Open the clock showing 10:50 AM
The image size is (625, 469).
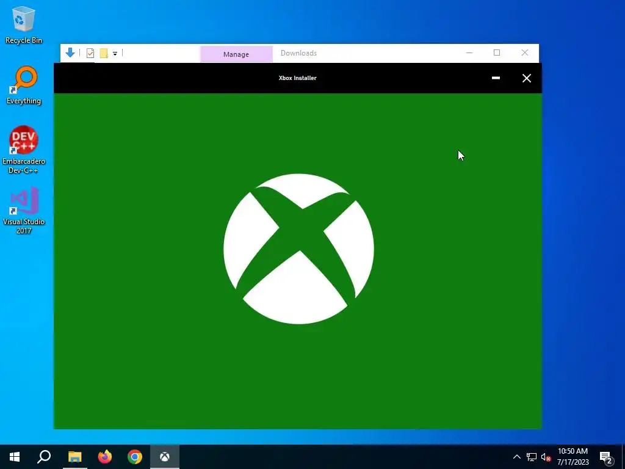tap(573, 457)
